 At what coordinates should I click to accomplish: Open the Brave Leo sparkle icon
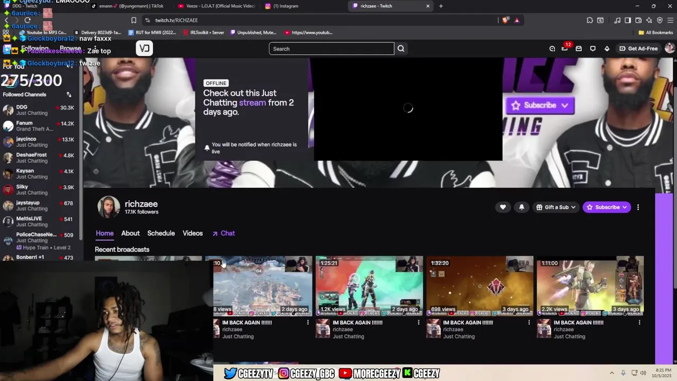click(649, 20)
